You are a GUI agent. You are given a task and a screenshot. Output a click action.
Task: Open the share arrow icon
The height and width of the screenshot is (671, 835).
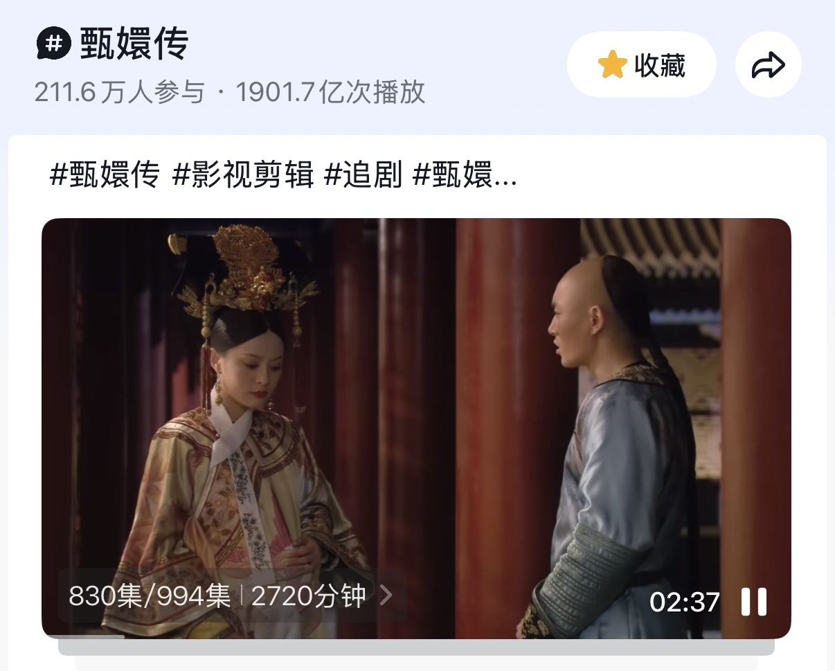point(769,65)
